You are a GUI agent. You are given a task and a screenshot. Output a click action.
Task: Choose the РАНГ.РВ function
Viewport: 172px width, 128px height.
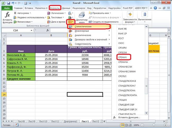click(122, 29)
